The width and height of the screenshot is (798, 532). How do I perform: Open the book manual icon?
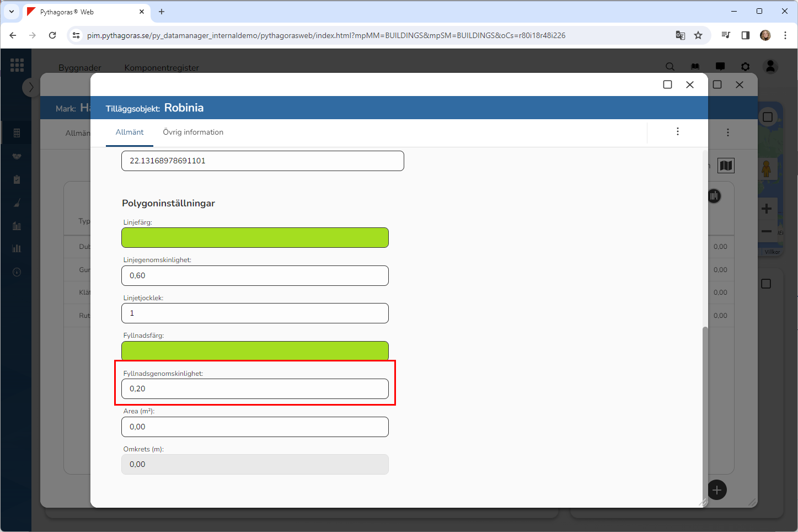(695, 67)
